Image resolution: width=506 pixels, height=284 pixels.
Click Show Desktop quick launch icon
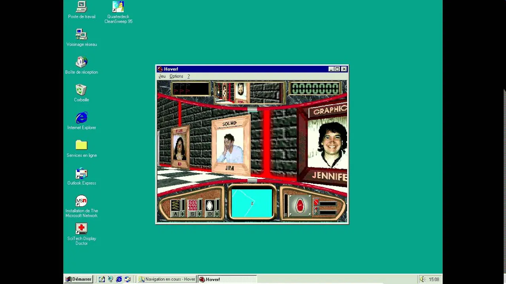(102, 279)
